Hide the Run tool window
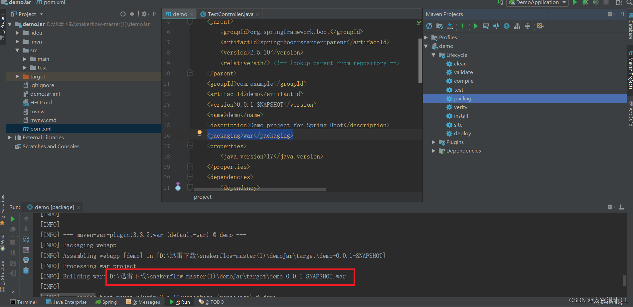Image resolution: width=633 pixels, height=307 pixels. pyautogui.click(x=621, y=207)
